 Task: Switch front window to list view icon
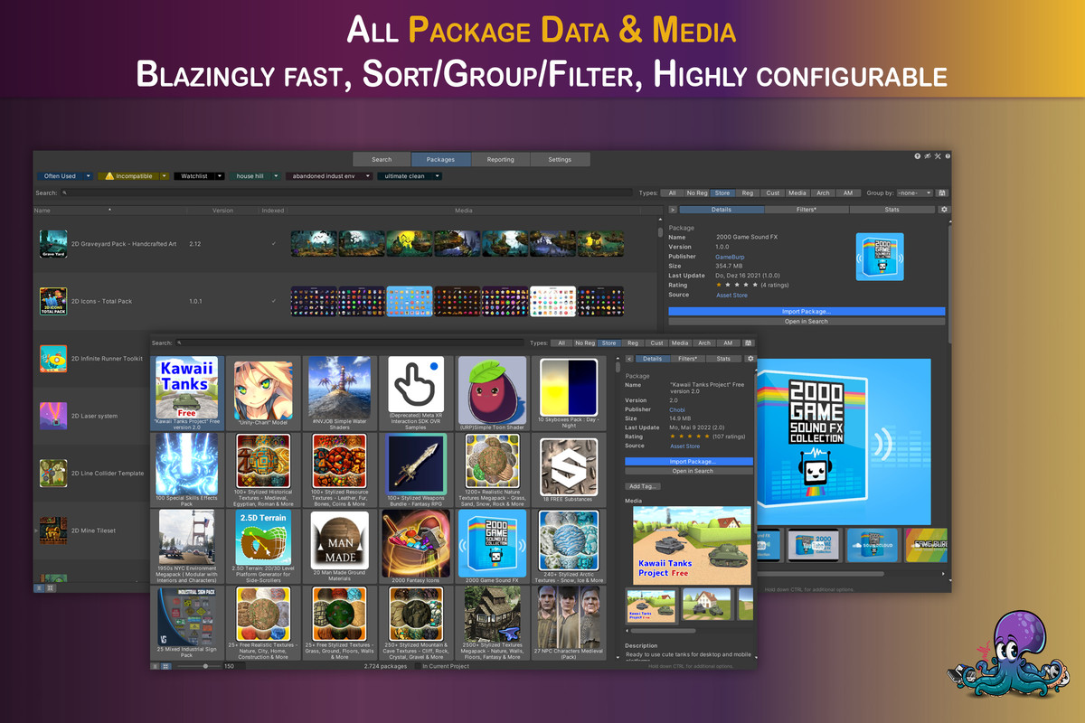pyautogui.click(x=155, y=666)
